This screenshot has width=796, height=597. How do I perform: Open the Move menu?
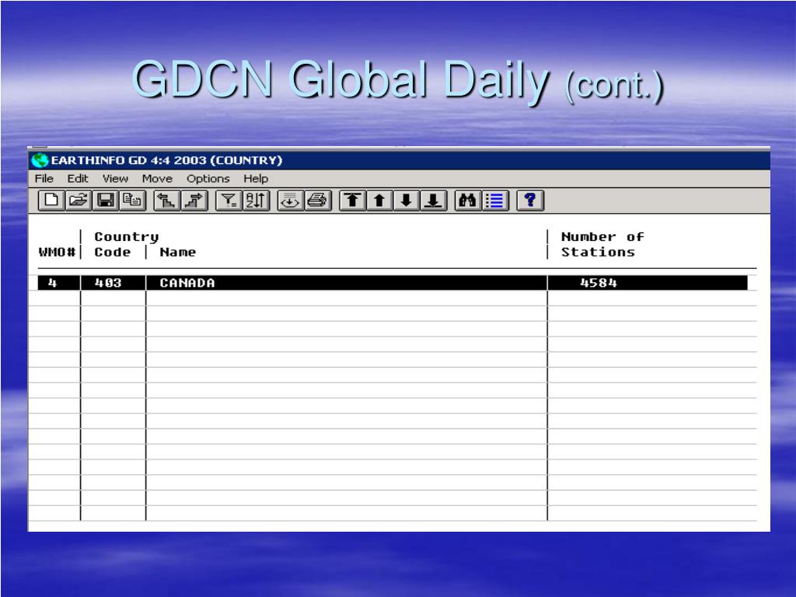[x=157, y=179]
